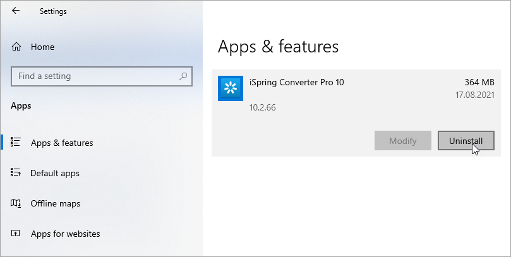Click the 10.2.66 version text

coord(262,107)
